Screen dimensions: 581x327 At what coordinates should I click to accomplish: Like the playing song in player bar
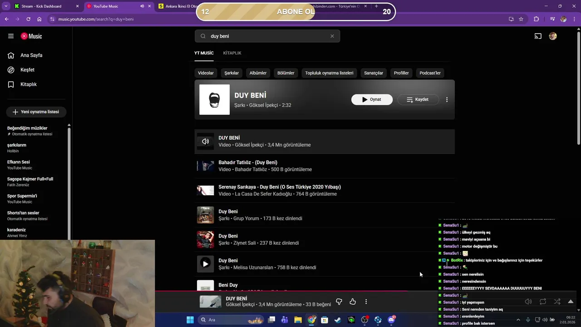[x=353, y=302]
